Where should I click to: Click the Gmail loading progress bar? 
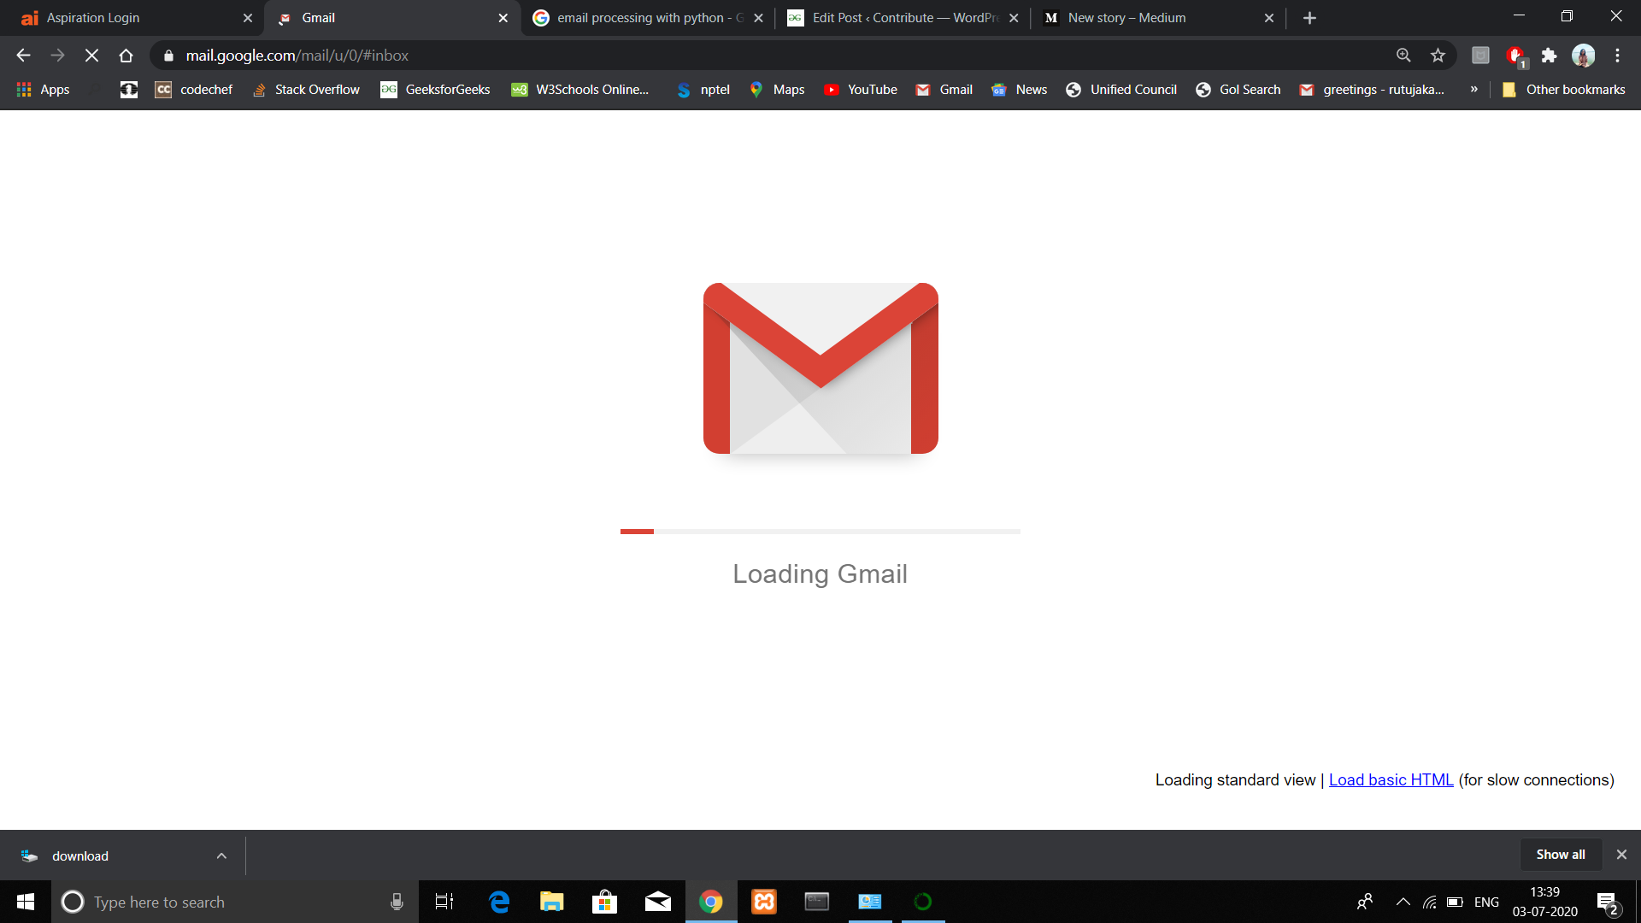point(820,532)
